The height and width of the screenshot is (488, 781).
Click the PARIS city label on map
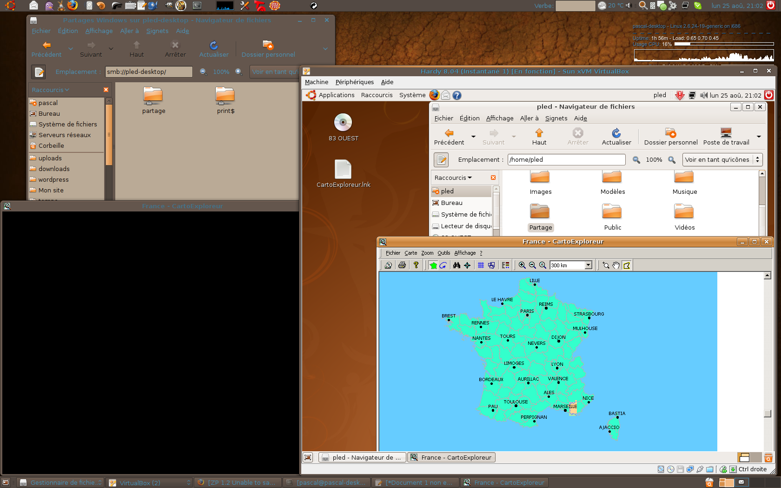[x=527, y=311]
